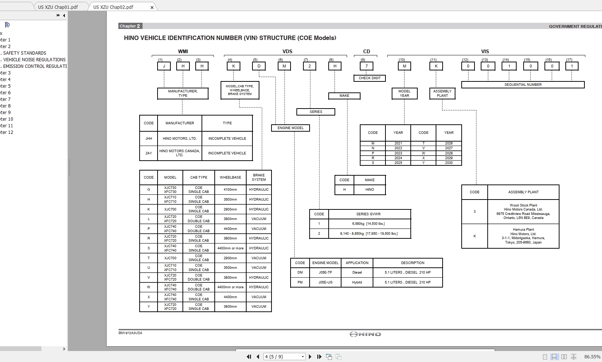Click the 86.55% zoom level
602x362 pixels.
pyautogui.click(x=592, y=356)
